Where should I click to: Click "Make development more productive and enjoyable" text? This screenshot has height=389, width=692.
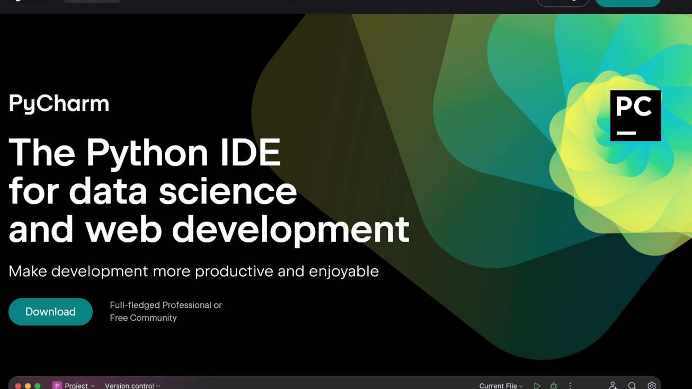pos(194,271)
